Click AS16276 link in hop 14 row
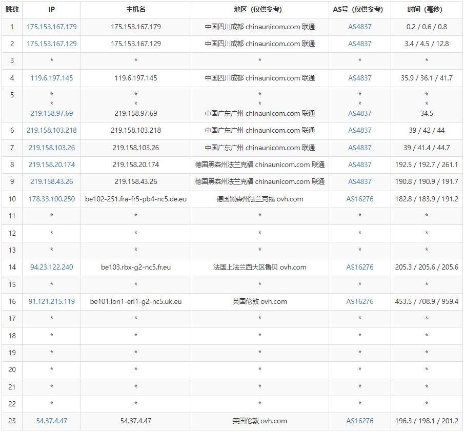The height and width of the screenshot is (432, 465). pyautogui.click(x=360, y=267)
